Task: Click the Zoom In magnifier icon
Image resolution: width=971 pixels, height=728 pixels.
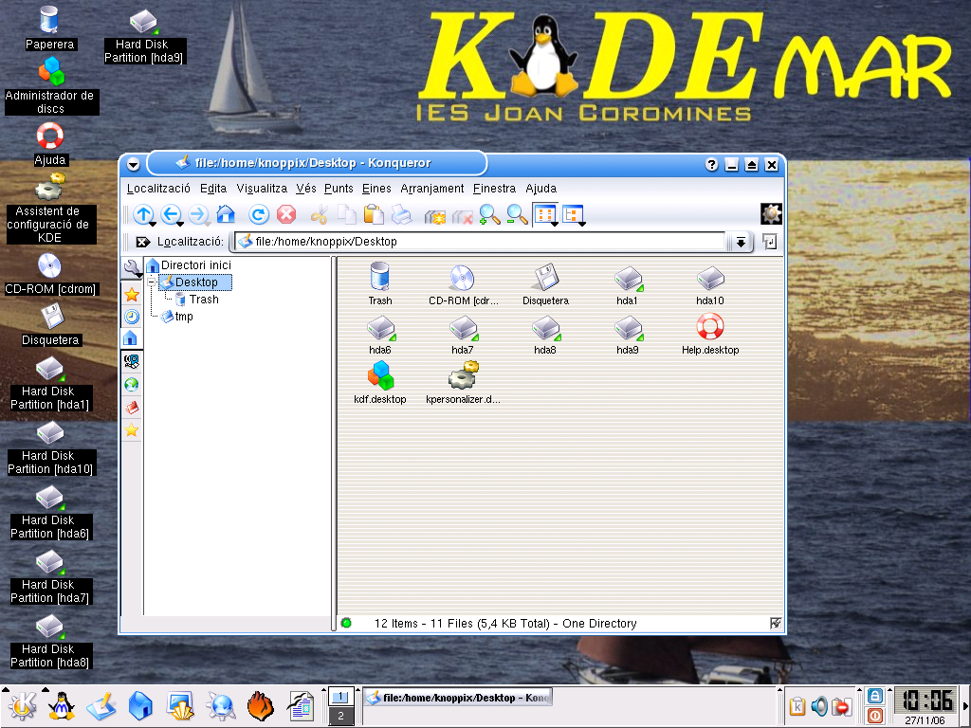Action: point(489,214)
